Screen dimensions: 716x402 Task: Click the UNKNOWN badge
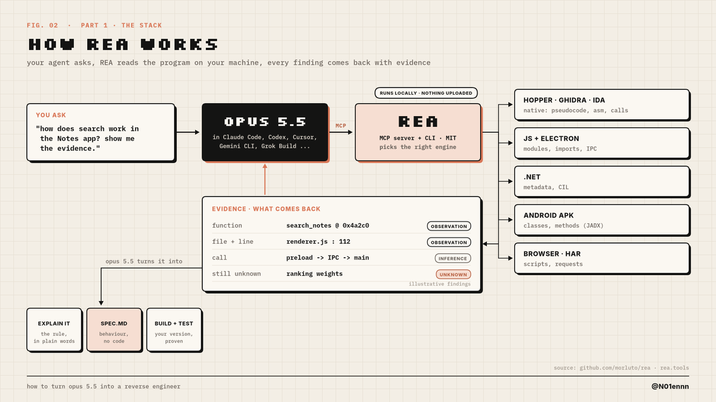(453, 274)
